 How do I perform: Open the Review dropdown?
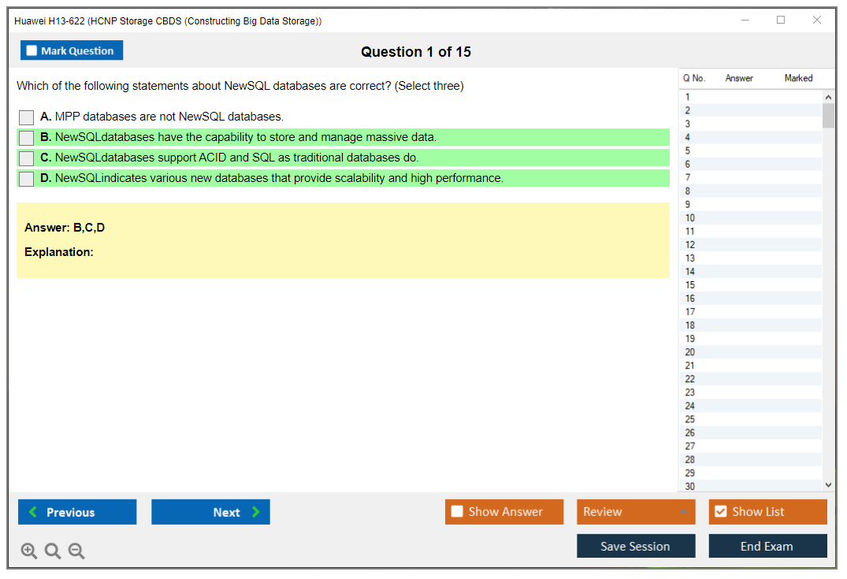tap(636, 512)
